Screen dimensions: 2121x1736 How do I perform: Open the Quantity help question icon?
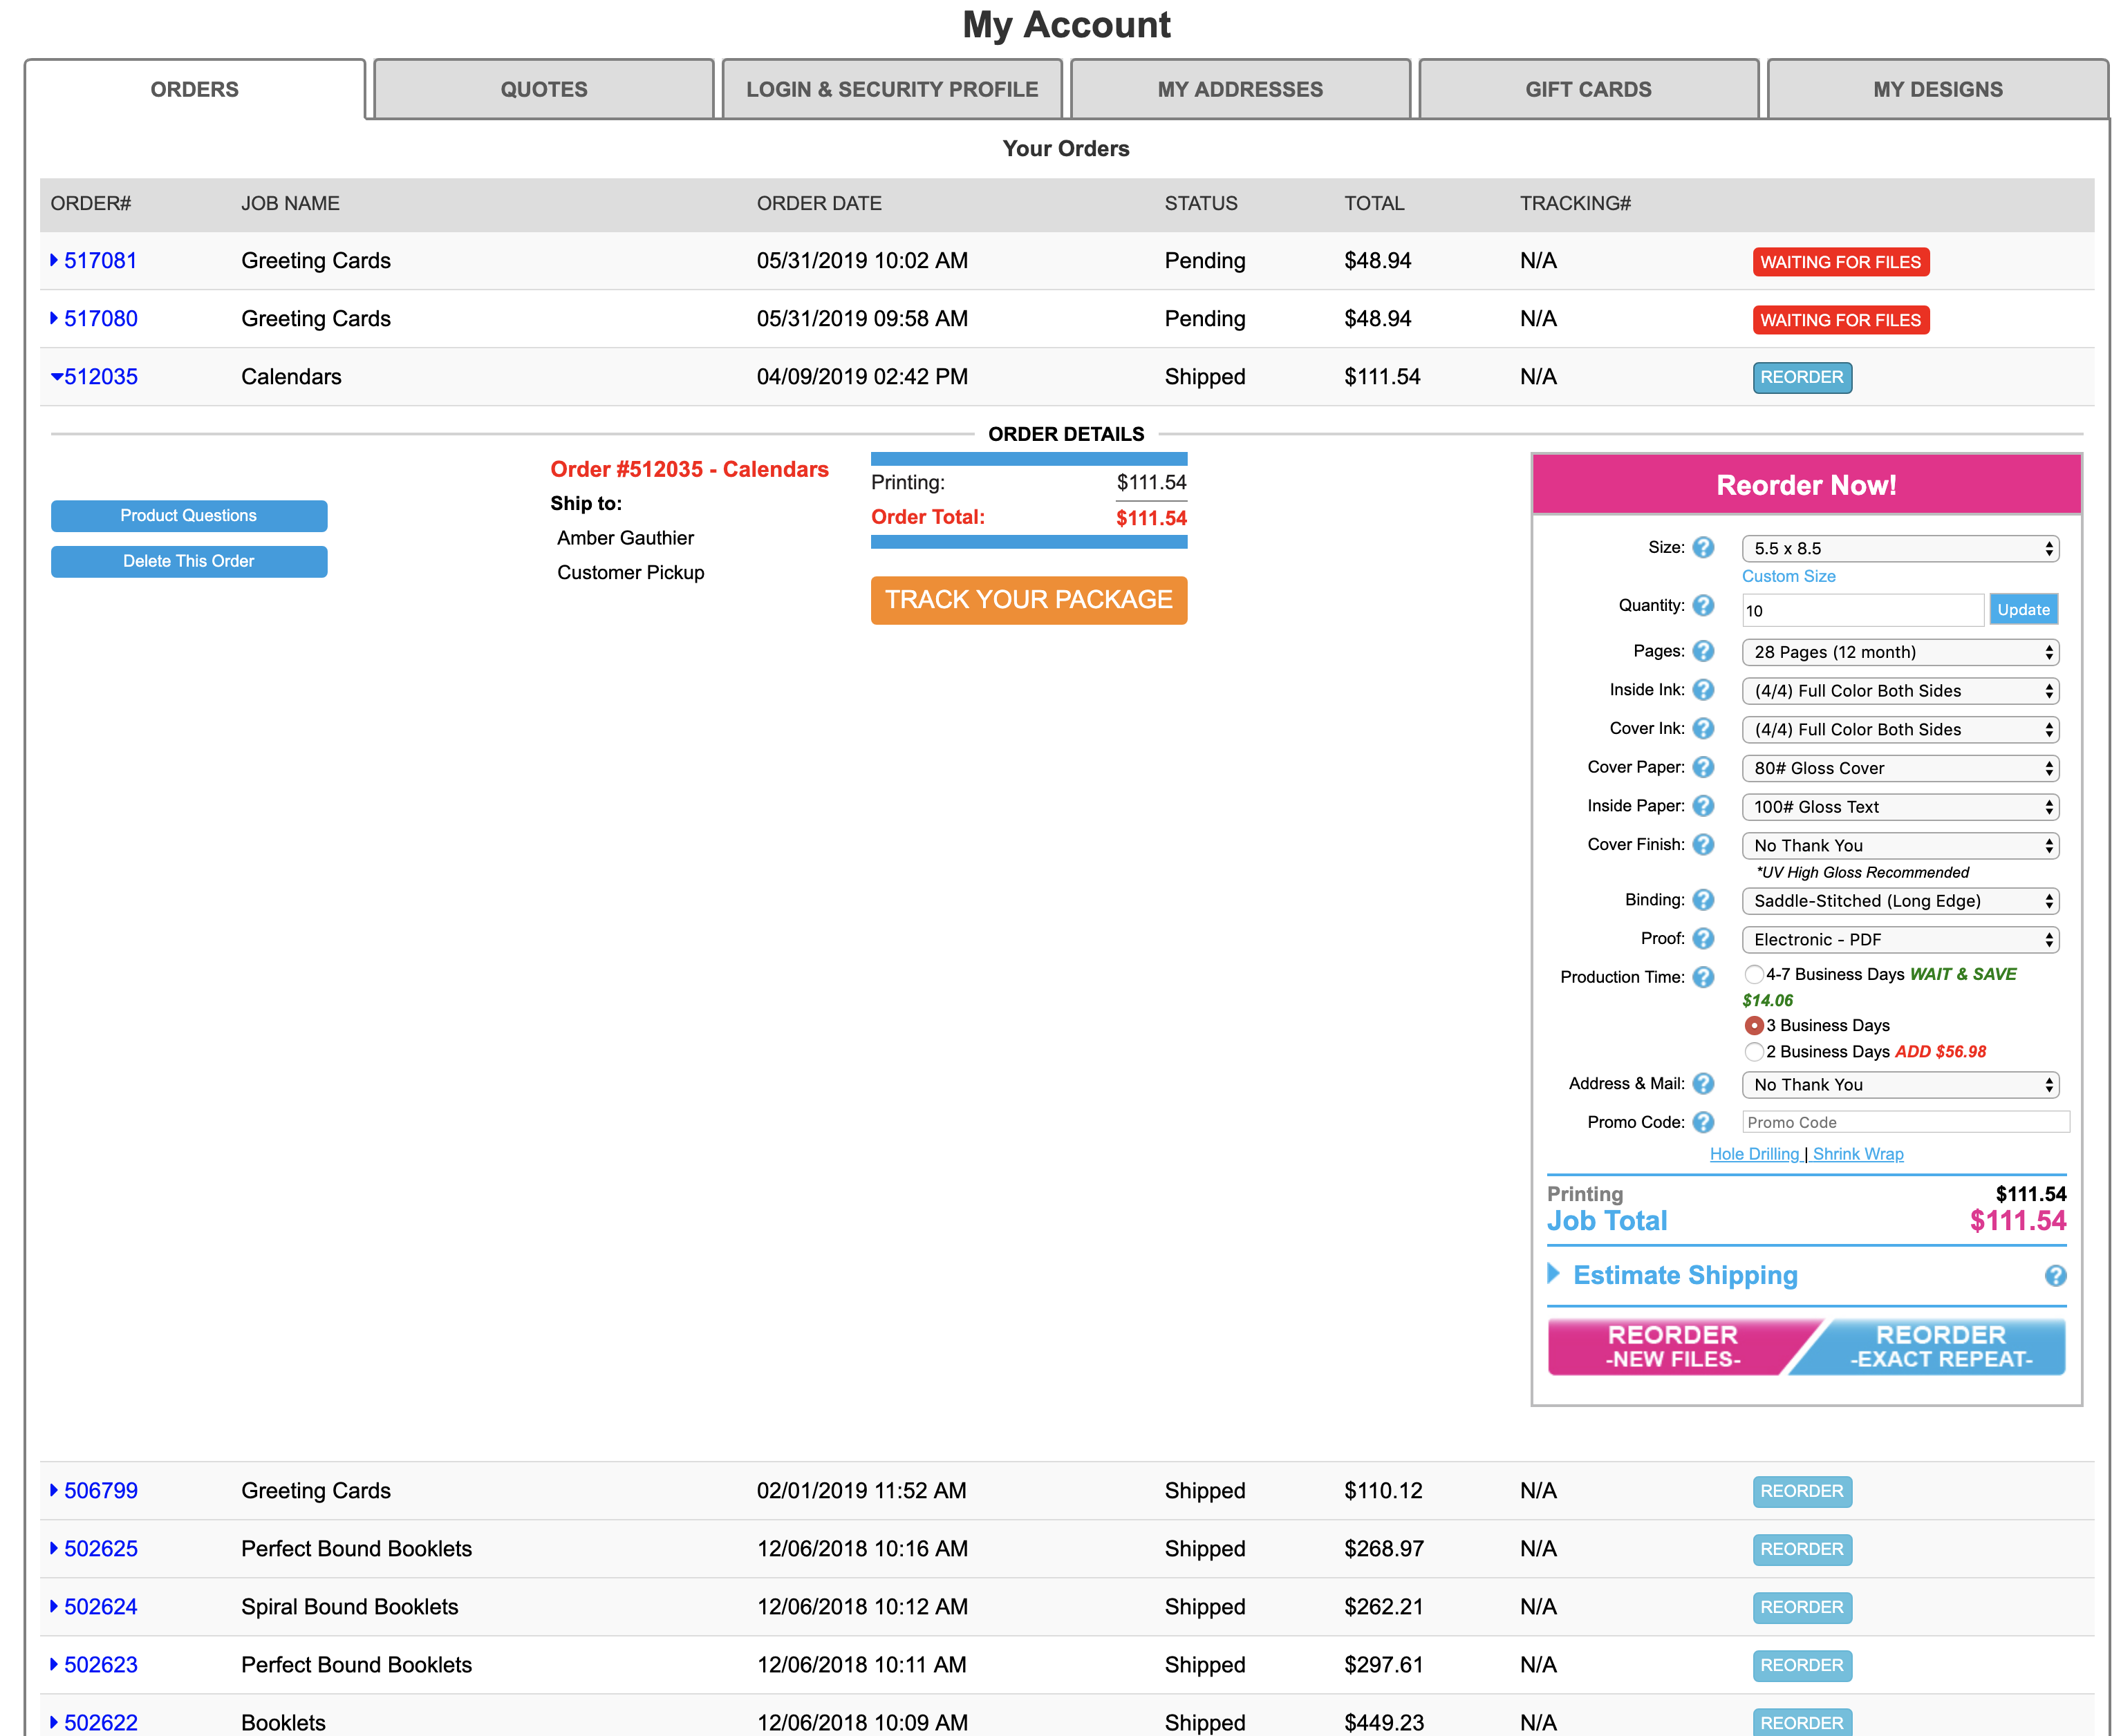point(1703,606)
